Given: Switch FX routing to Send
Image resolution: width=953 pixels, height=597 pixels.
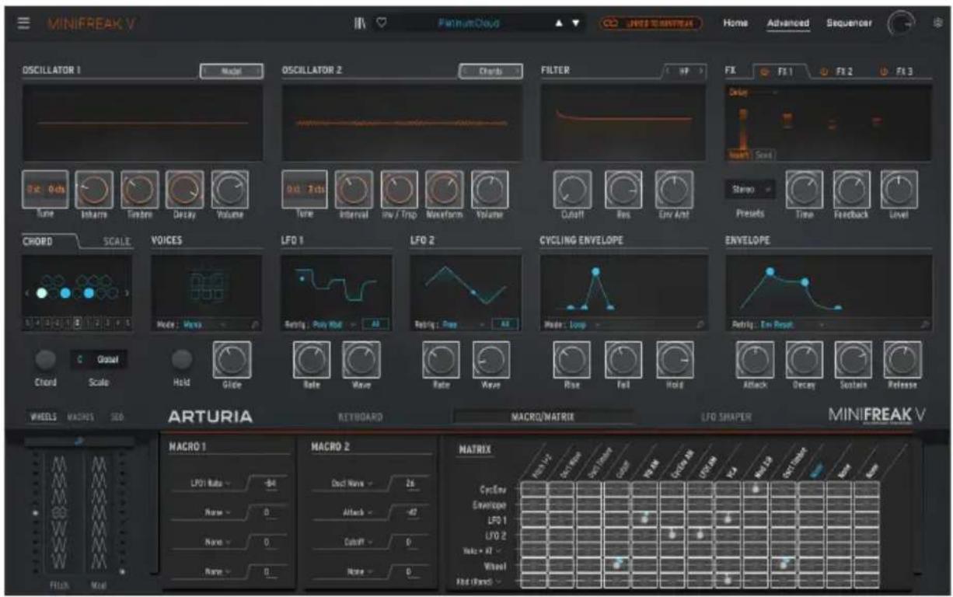Looking at the screenshot, I should click(x=764, y=155).
